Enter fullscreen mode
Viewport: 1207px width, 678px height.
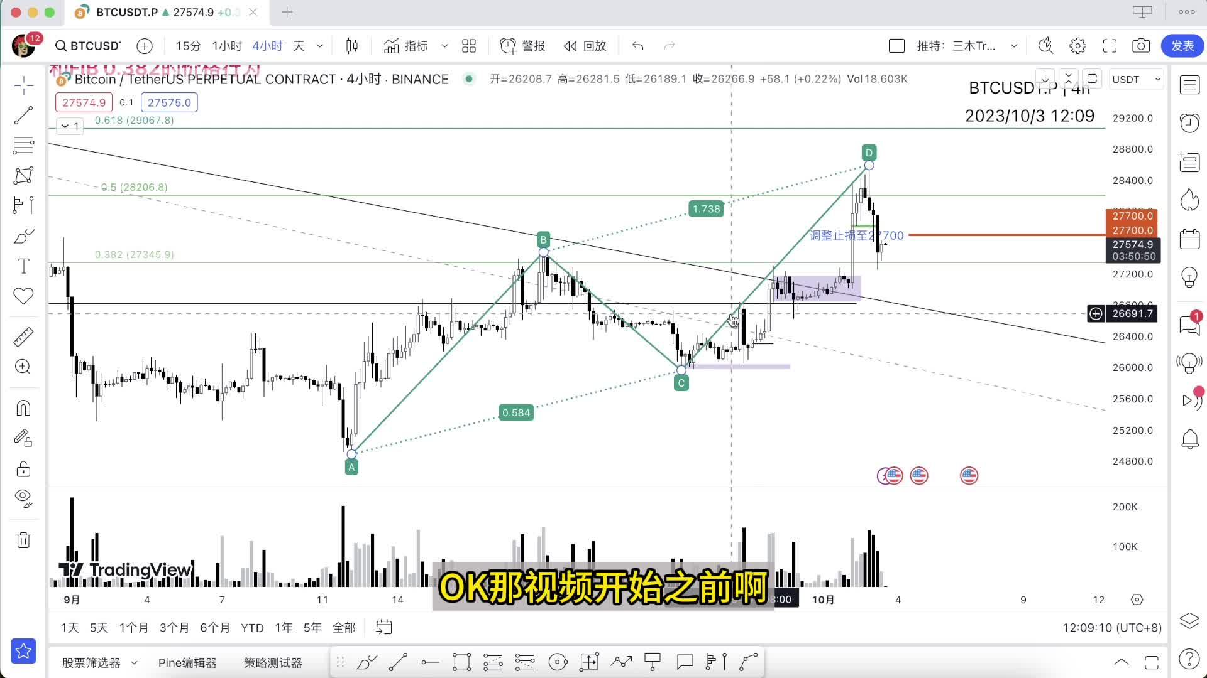coord(1110,46)
